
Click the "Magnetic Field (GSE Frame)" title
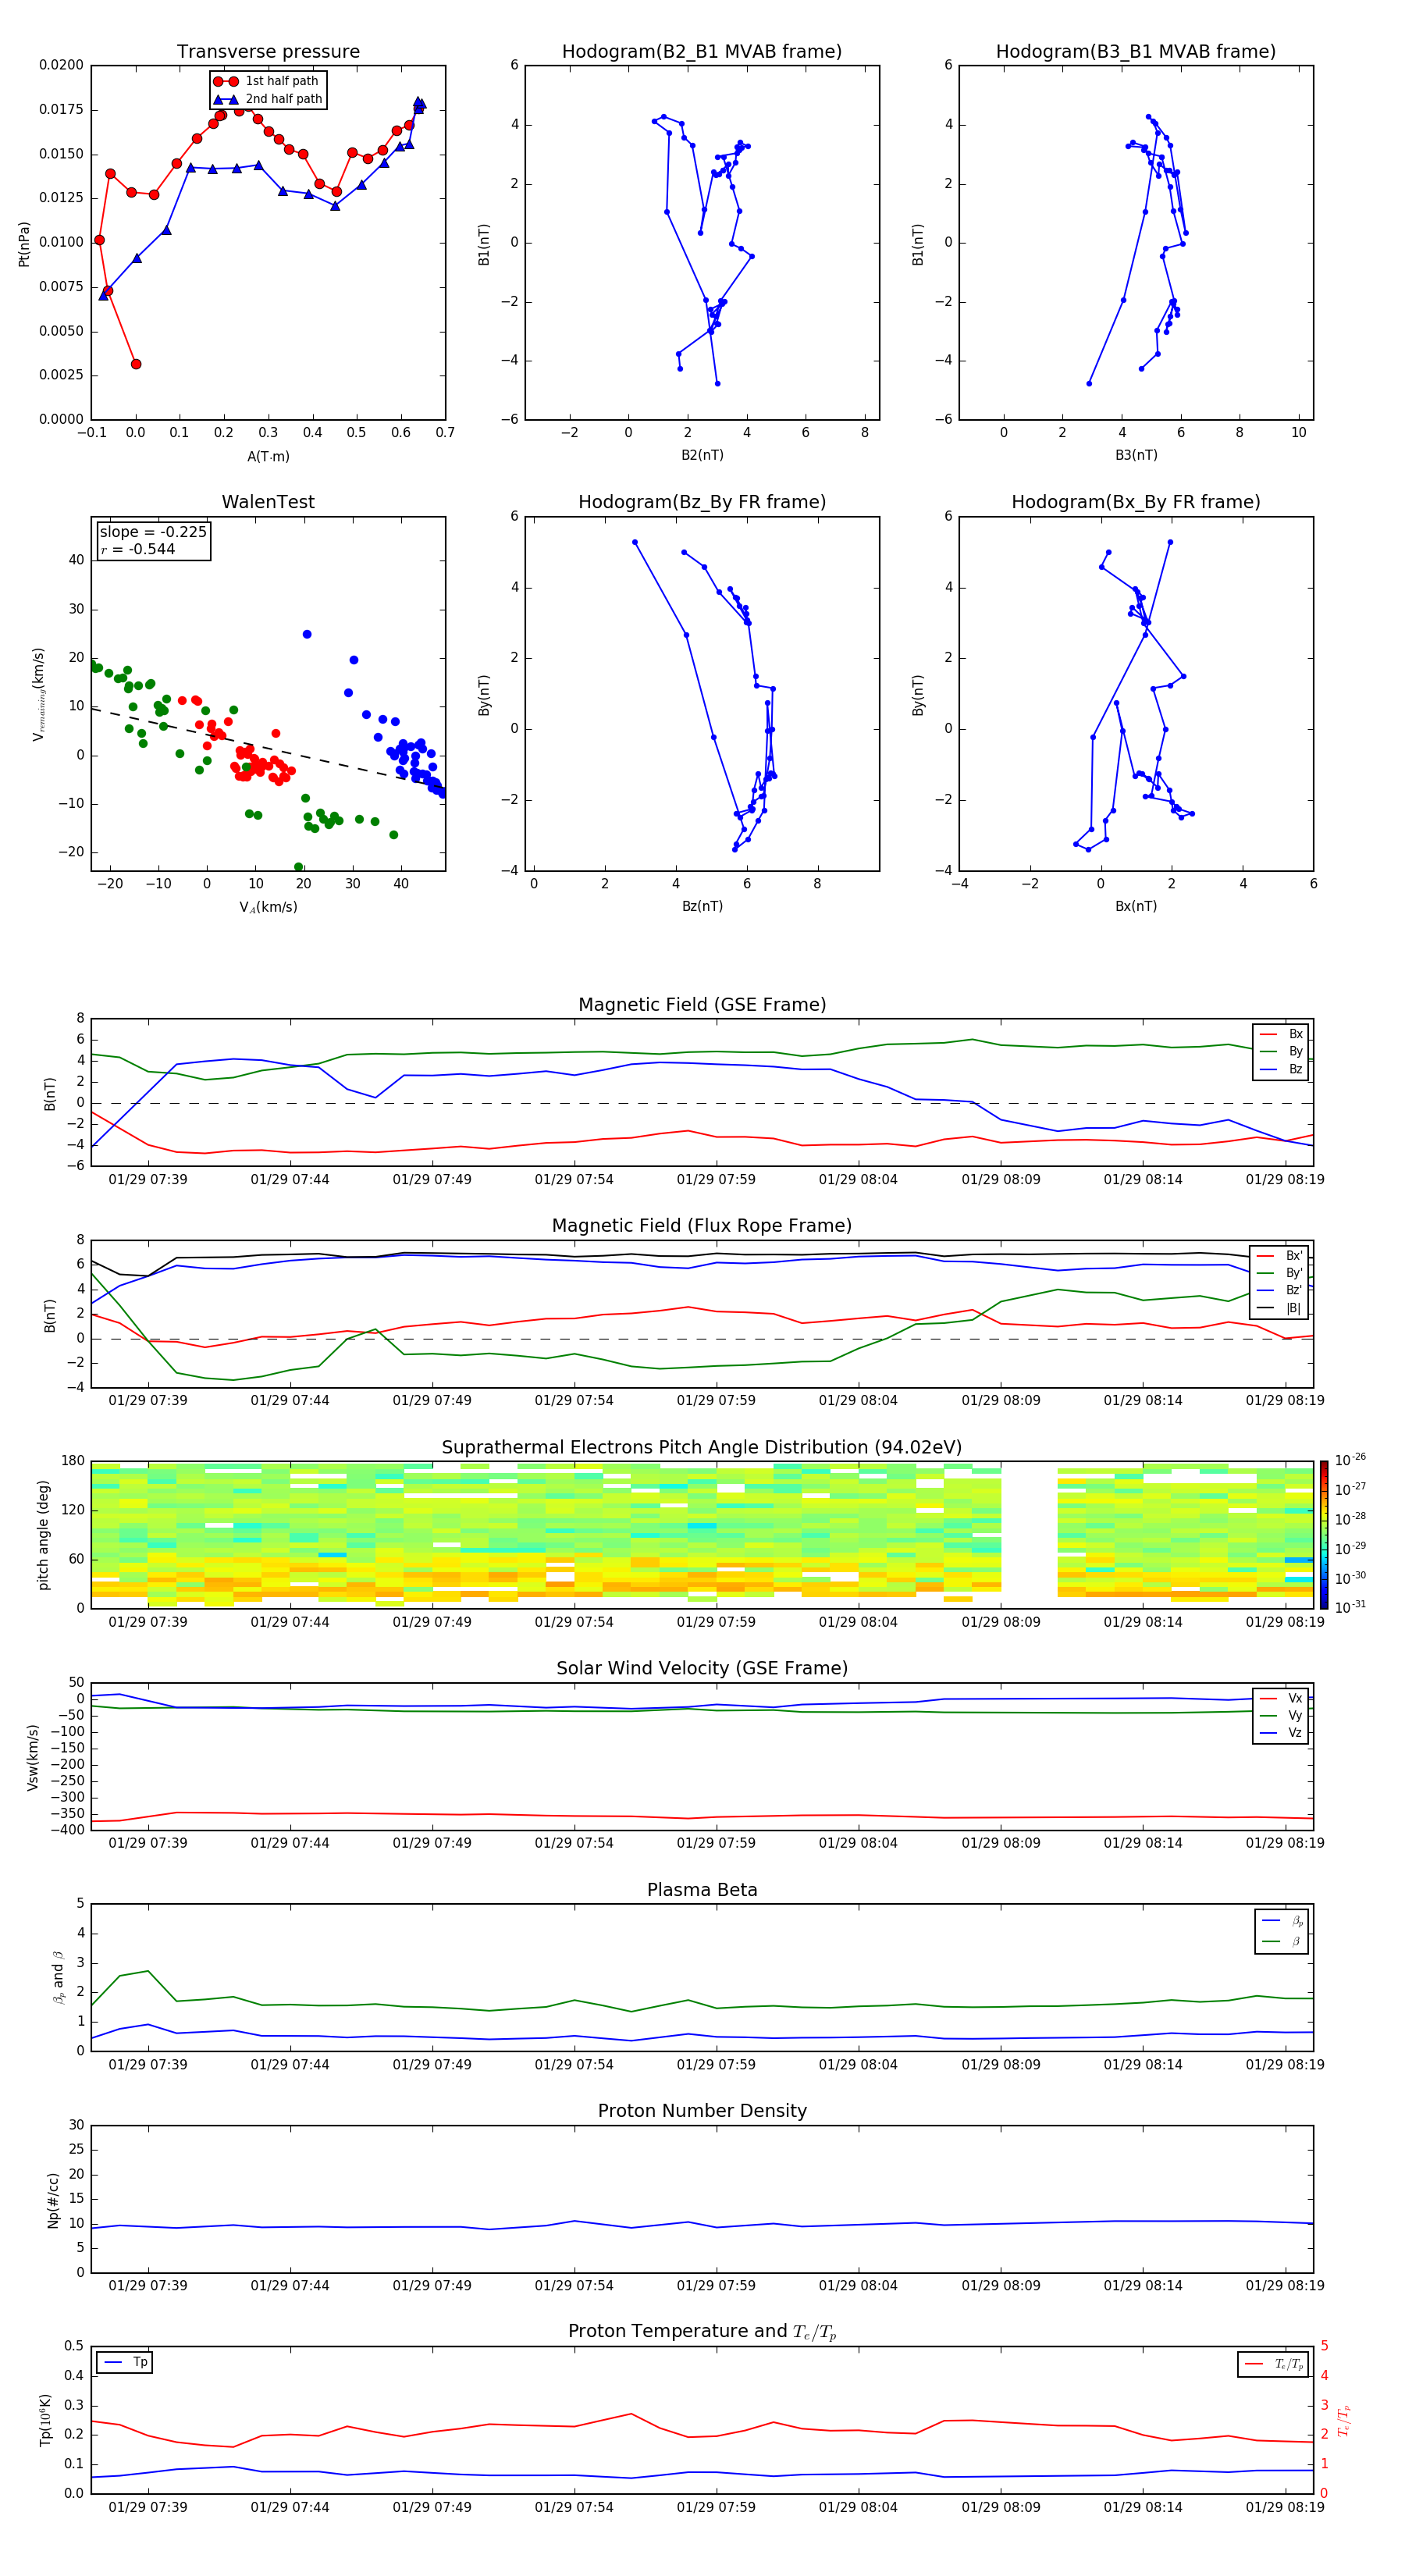pyautogui.click(x=702, y=1005)
